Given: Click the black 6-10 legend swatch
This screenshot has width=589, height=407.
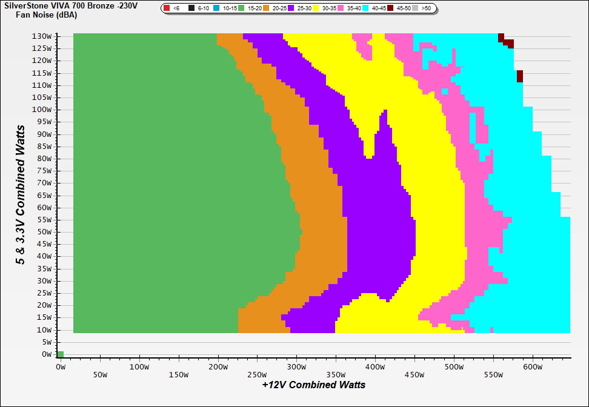Looking at the screenshot, I should tap(191, 8).
